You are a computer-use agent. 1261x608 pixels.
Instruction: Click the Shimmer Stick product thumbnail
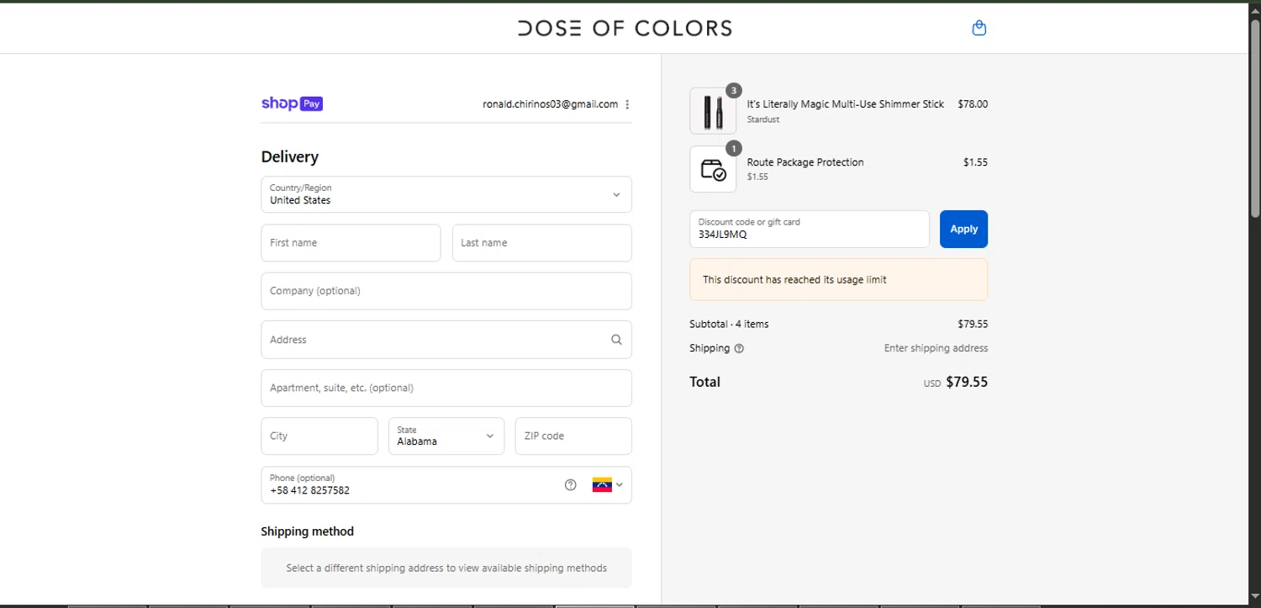[x=713, y=111]
